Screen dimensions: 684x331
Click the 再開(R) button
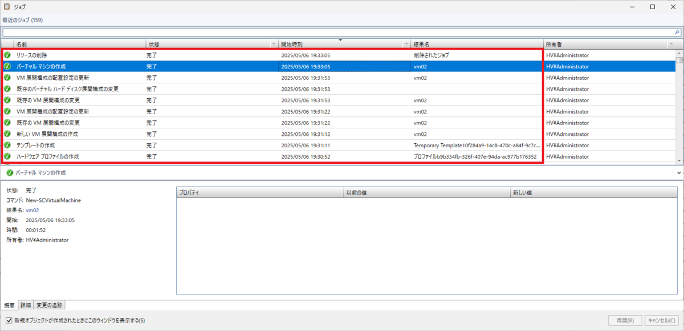625,321
